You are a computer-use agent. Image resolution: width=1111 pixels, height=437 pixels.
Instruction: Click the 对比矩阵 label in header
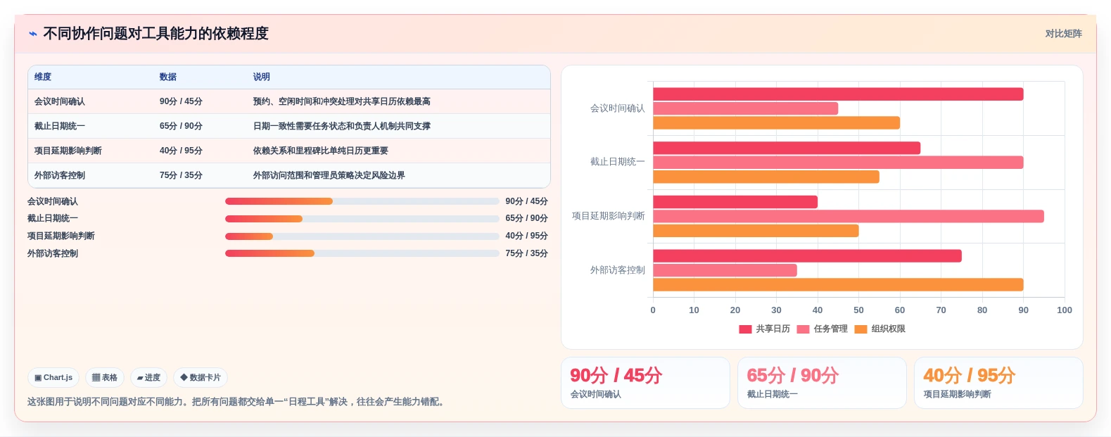tap(1063, 34)
